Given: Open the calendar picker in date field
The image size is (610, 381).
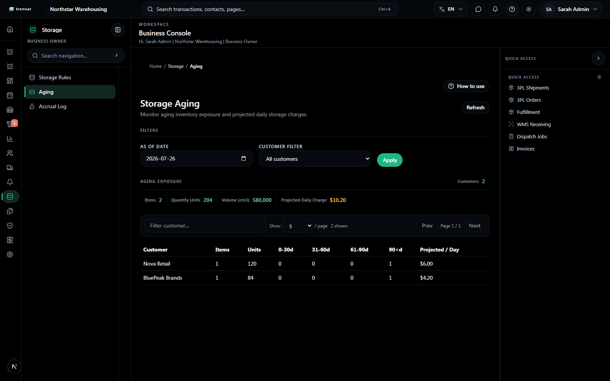Looking at the screenshot, I should pyautogui.click(x=244, y=158).
